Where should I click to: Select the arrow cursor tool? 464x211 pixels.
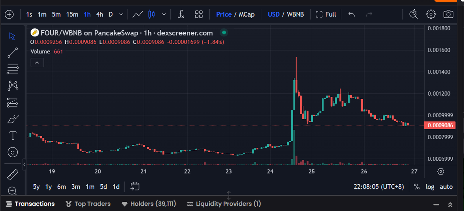12,36
